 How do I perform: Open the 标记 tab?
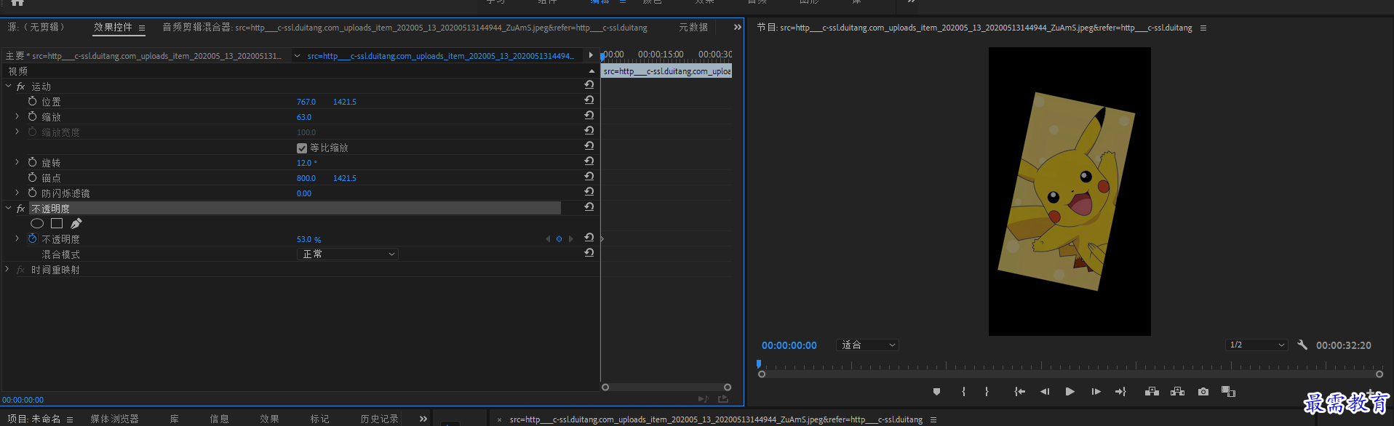pyautogui.click(x=319, y=419)
